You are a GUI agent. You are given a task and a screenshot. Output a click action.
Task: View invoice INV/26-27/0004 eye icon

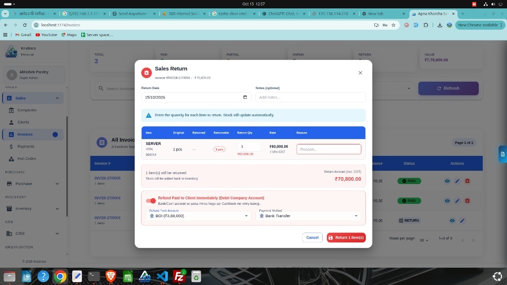[x=447, y=201]
